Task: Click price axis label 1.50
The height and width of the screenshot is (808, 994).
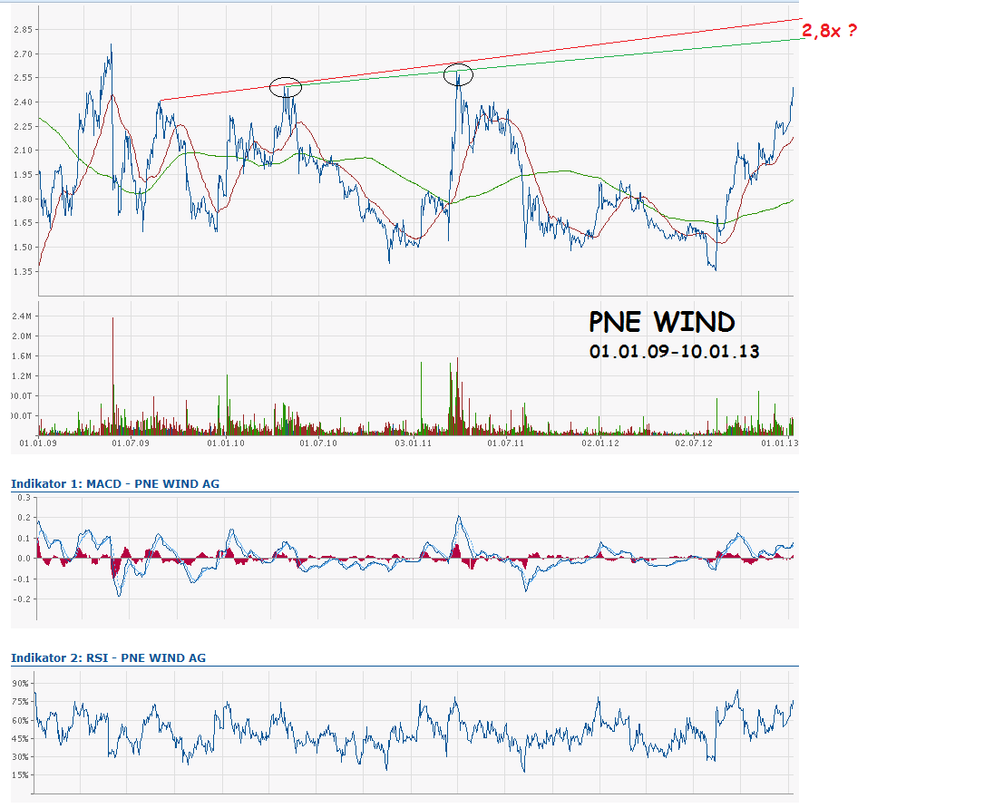Action: pyautogui.click(x=22, y=248)
